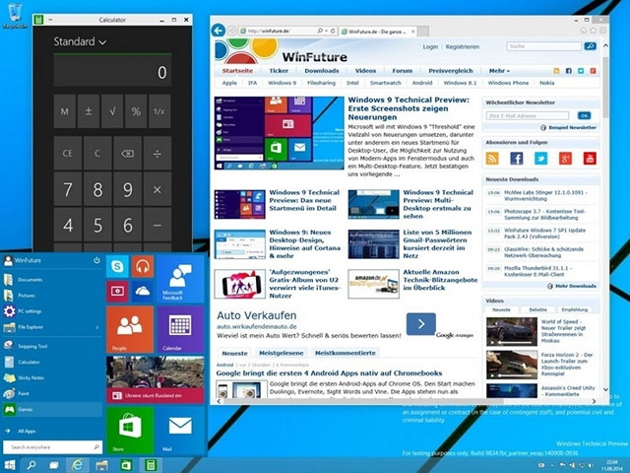Open the Videos menu on WinFuture
Viewport: 630px width, 473px height.
(x=365, y=71)
